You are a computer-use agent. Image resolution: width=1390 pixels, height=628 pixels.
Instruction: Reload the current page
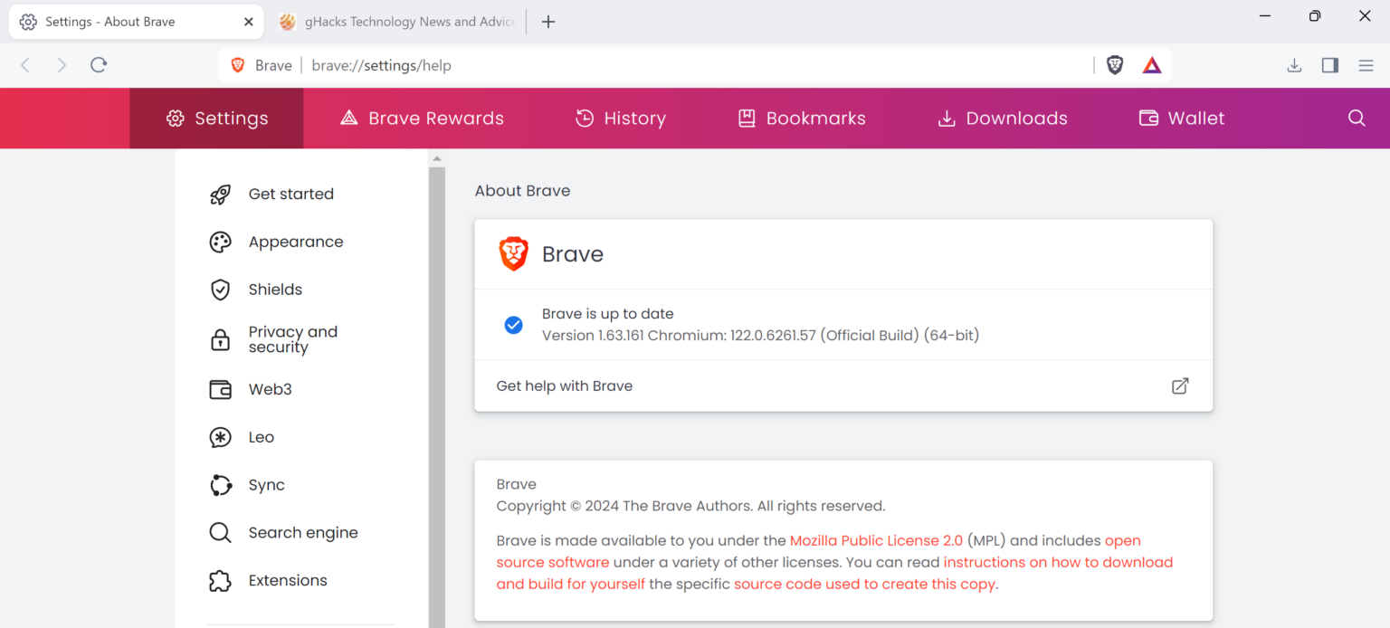(x=99, y=65)
